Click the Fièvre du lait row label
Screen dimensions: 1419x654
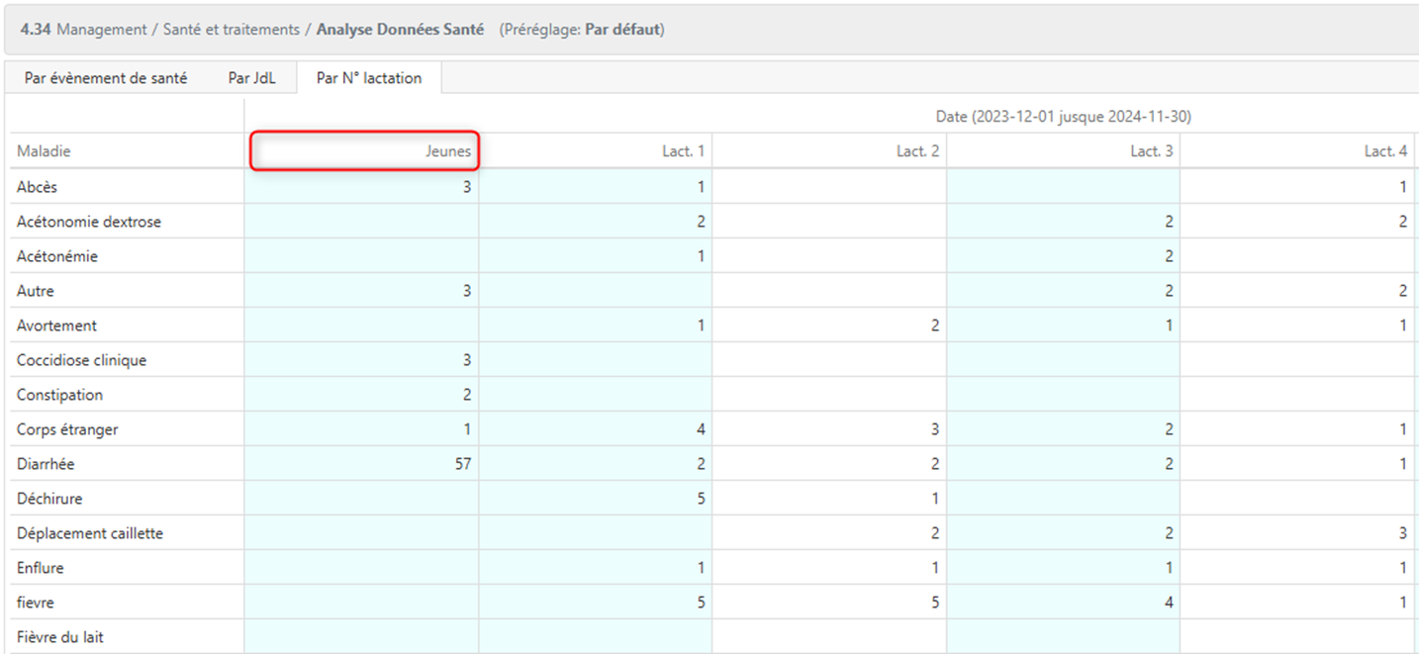[60, 637]
